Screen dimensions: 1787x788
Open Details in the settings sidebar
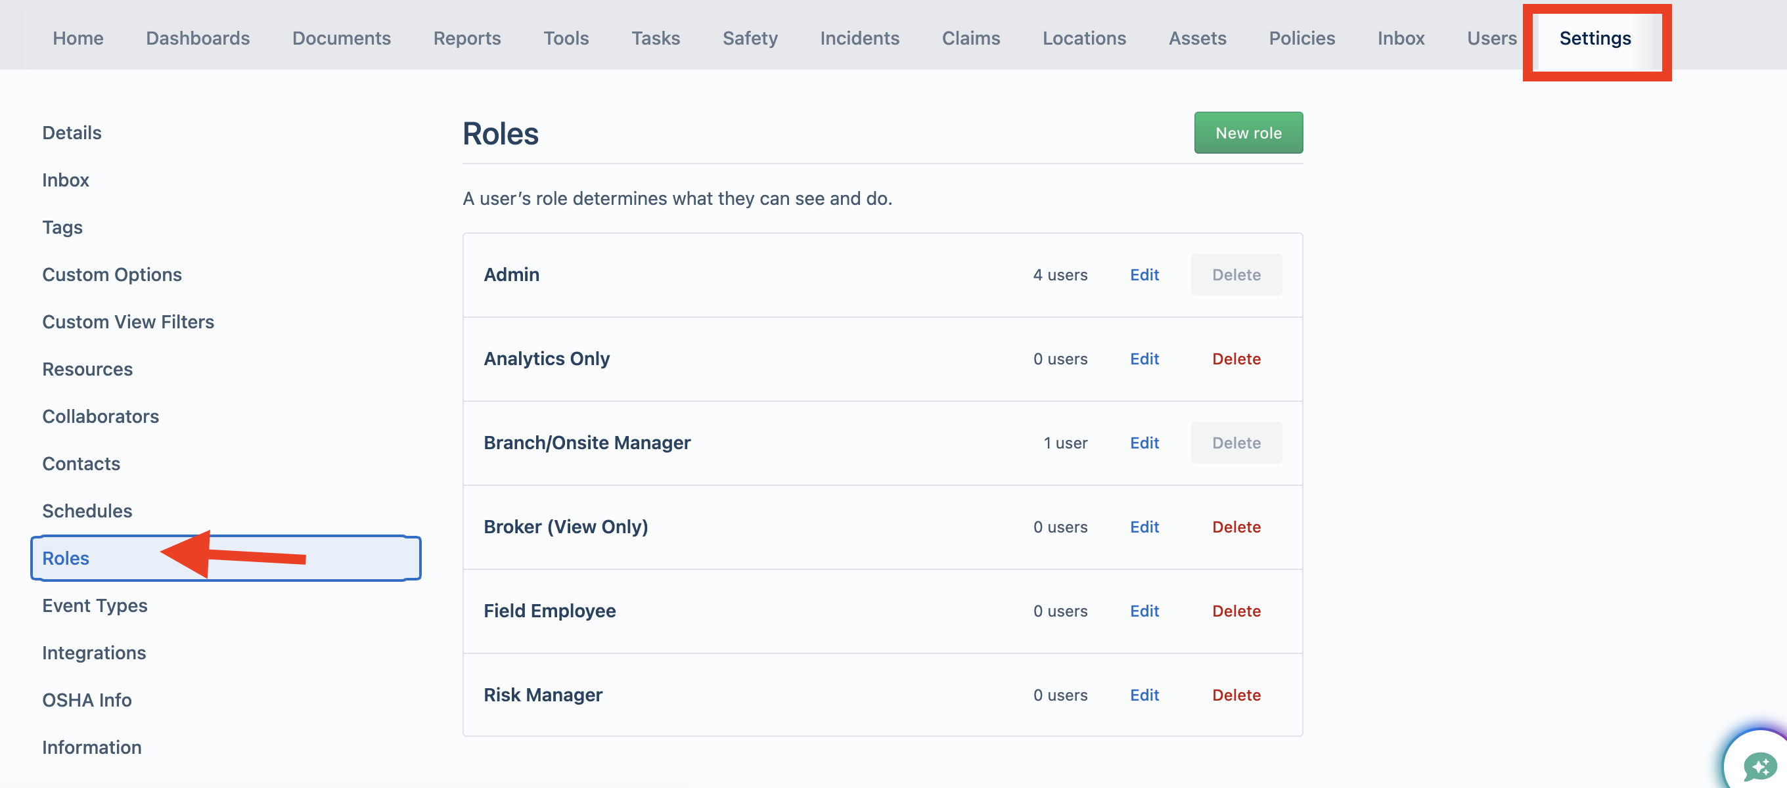[72, 133]
